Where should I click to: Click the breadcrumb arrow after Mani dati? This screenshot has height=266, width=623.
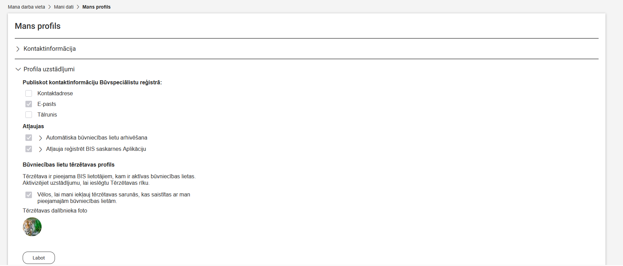(78, 7)
